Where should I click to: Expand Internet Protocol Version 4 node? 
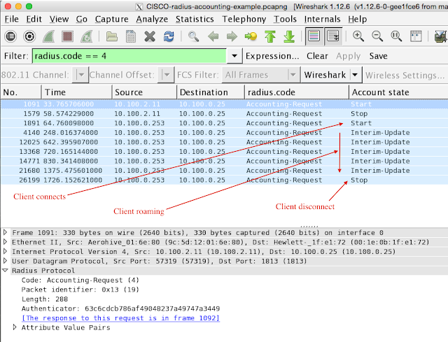6,251
